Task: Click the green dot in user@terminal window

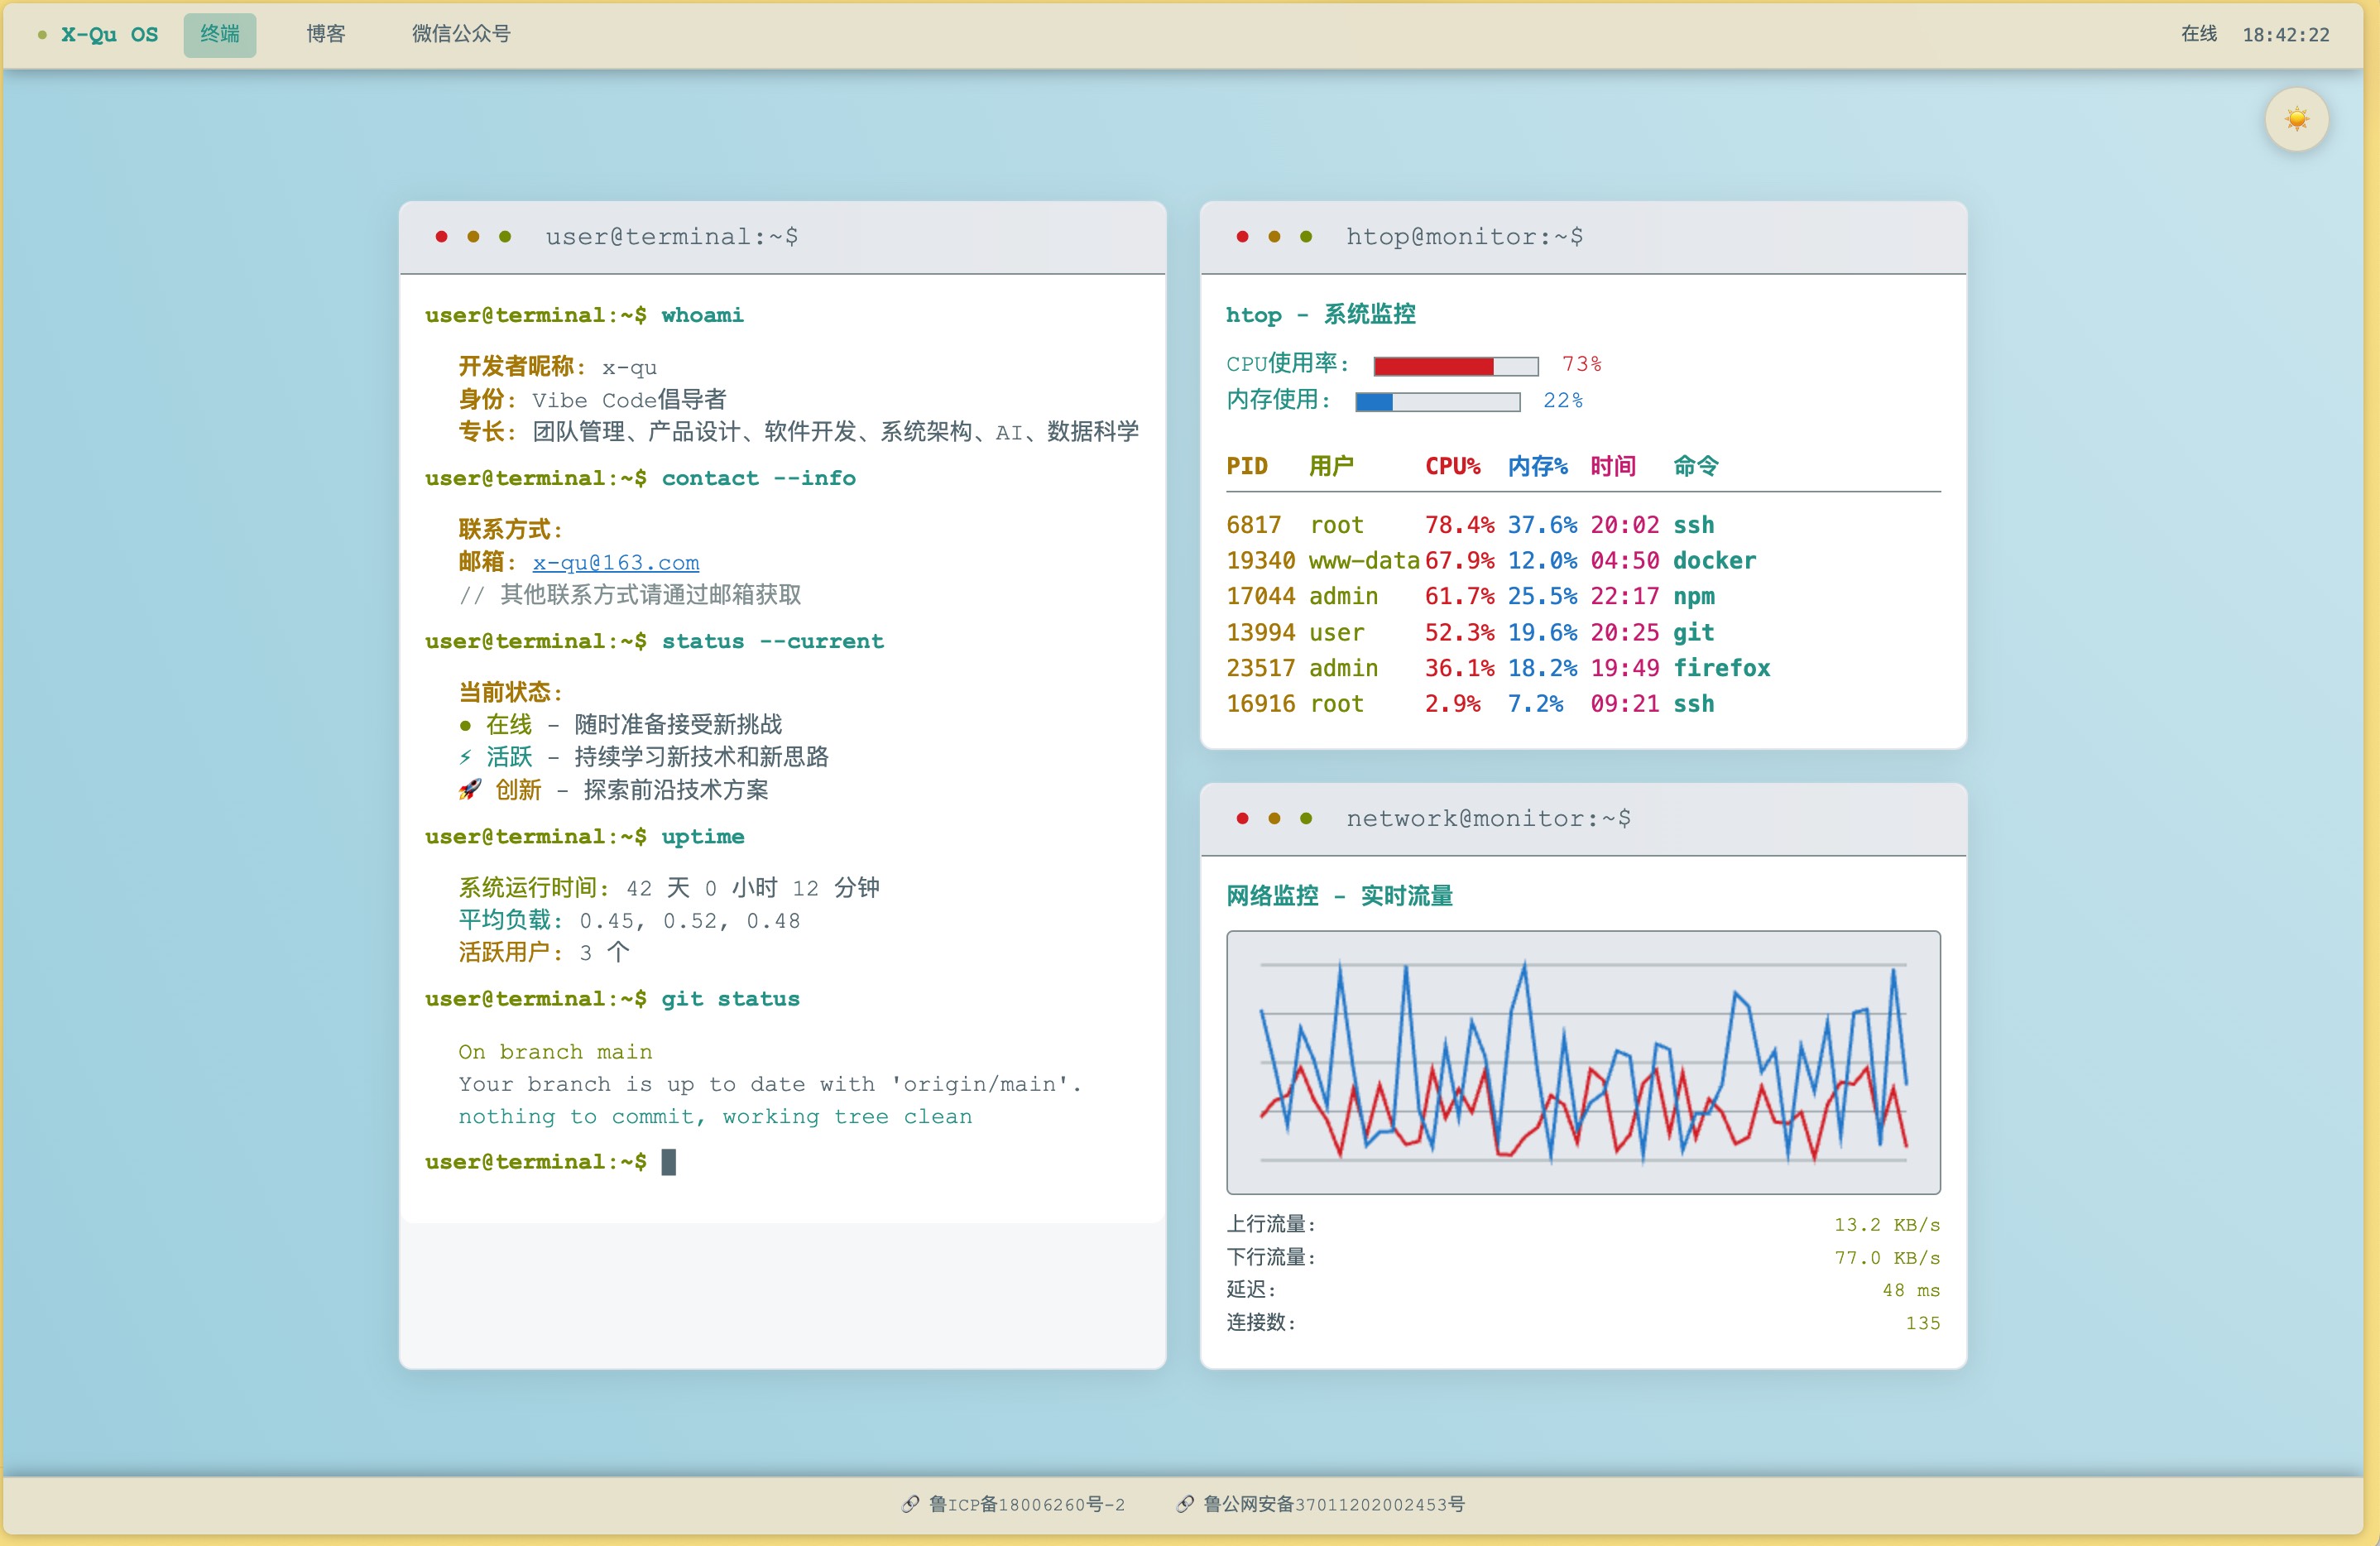Action: 505,237
